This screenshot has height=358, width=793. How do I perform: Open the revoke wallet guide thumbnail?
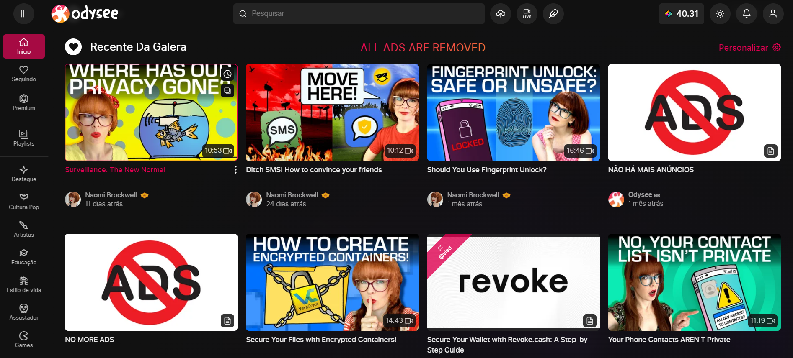pyautogui.click(x=513, y=282)
